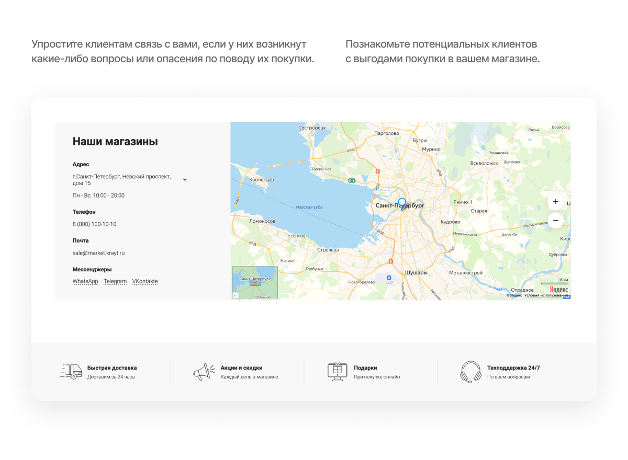This screenshot has height=460, width=628.
Task: Click the 'Телефон' field label
Action: [x=84, y=212]
